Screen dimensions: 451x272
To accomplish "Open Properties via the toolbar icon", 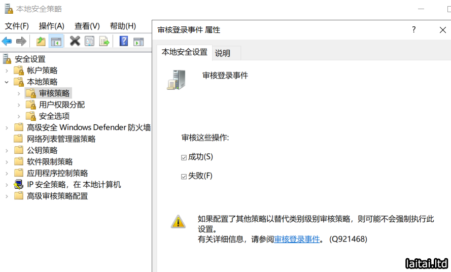I will point(90,42).
